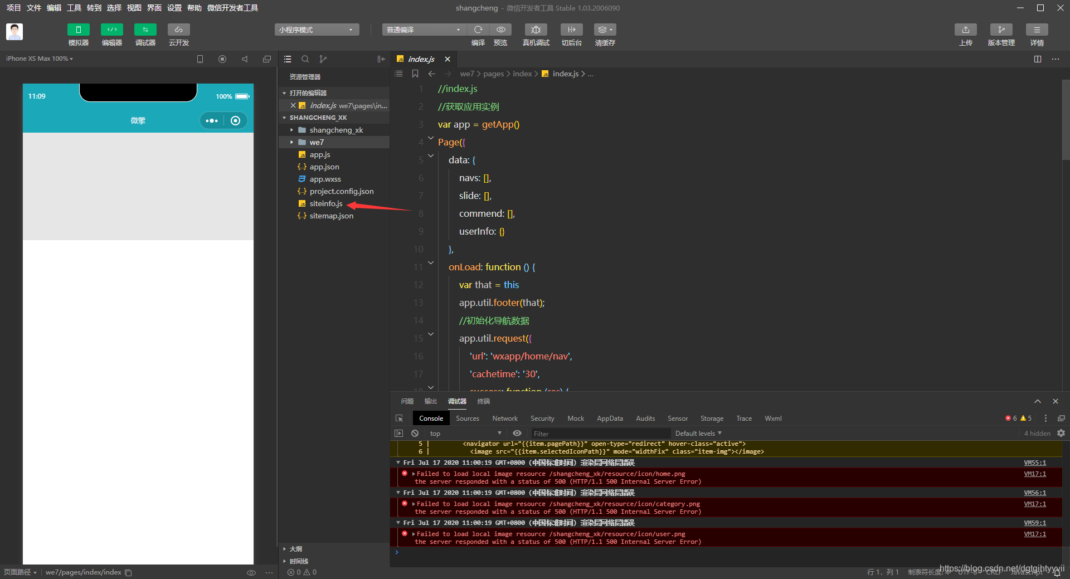
Task: Open siteinfo.js file
Action: (x=326, y=203)
